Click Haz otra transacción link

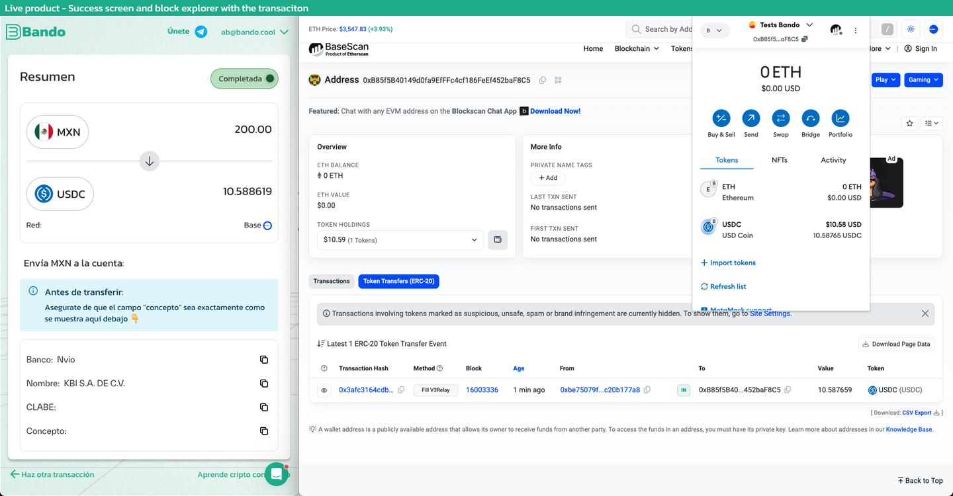(x=52, y=474)
